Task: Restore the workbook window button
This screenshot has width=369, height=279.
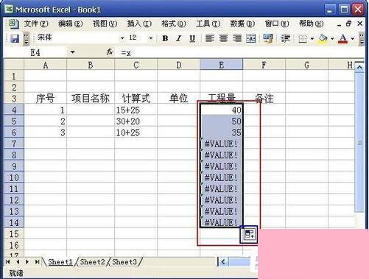Action: (x=348, y=24)
